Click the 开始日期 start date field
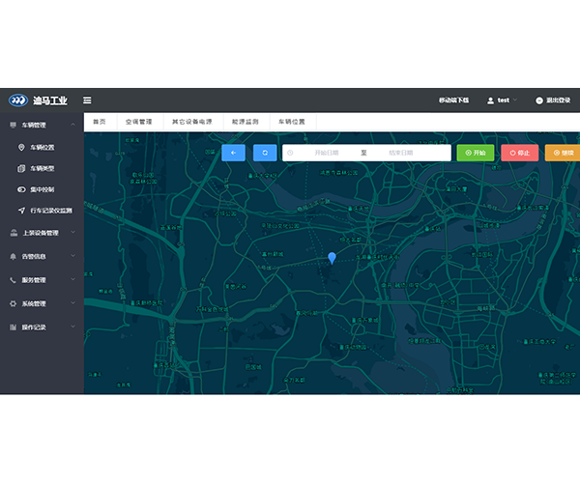Viewport: 580px width, 483px height. tap(326, 153)
